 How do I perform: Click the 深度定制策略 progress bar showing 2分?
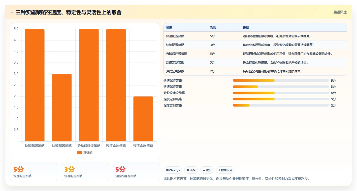point(281,106)
